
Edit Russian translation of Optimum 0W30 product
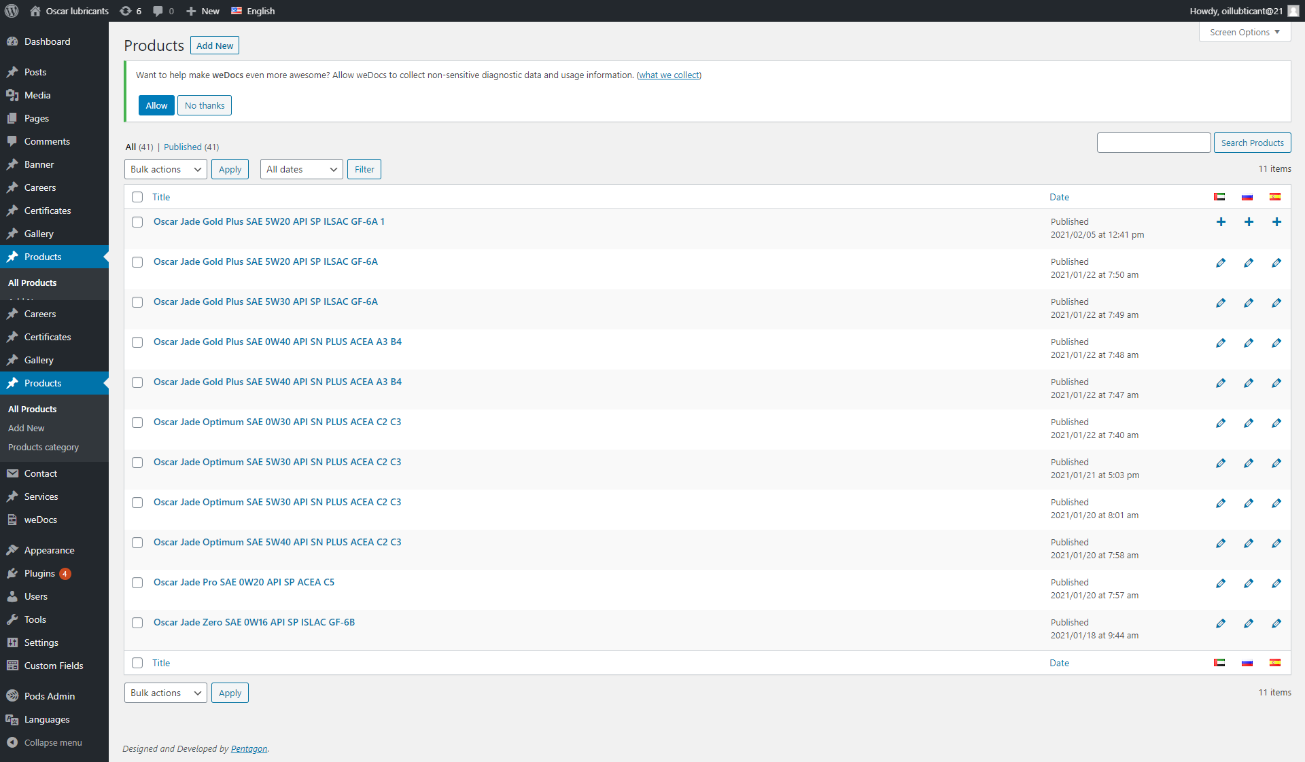(1249, 423)
